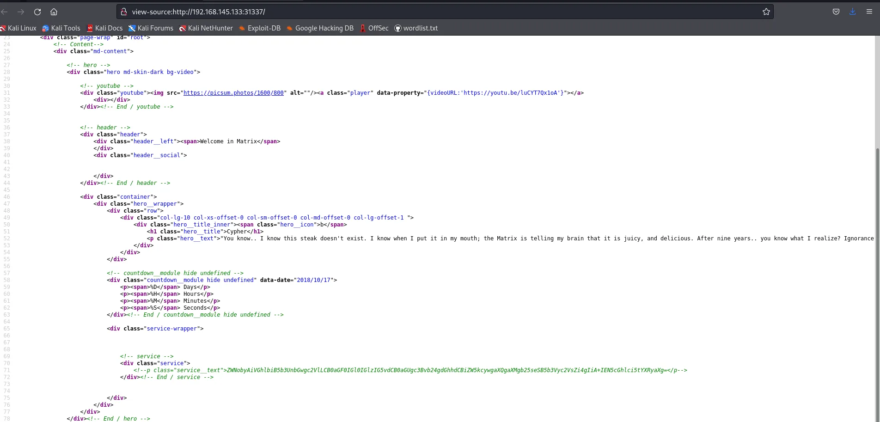Reload the current page
This screenshot has width=880, height=422.
pyautogui.click(x=37, y=12)
